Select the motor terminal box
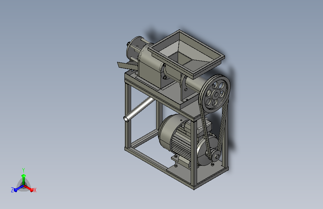Image resolution: width=323 pixels, height=209 pixels. (205, 128)
